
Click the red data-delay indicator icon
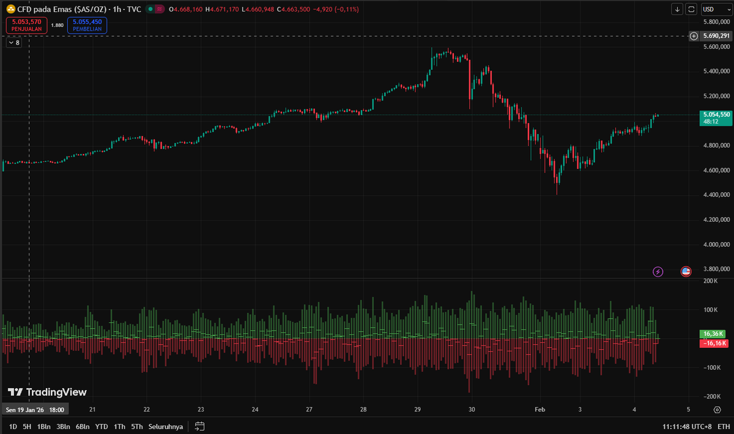click(x=159, y=9)
